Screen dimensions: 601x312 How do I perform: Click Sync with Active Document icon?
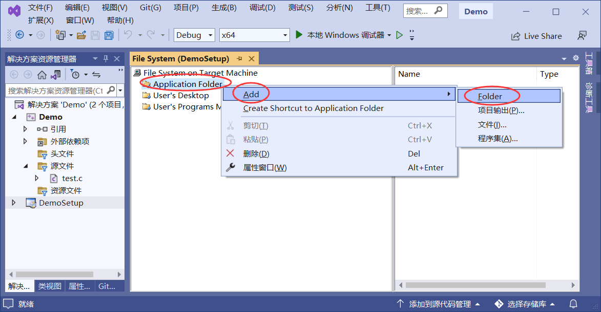pyautogui.click(x=96, y=75)
